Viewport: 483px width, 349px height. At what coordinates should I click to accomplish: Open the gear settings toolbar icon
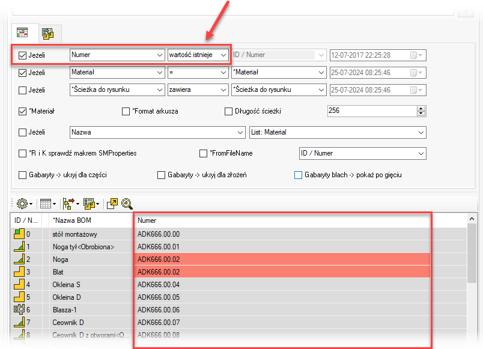click(23, 204)
